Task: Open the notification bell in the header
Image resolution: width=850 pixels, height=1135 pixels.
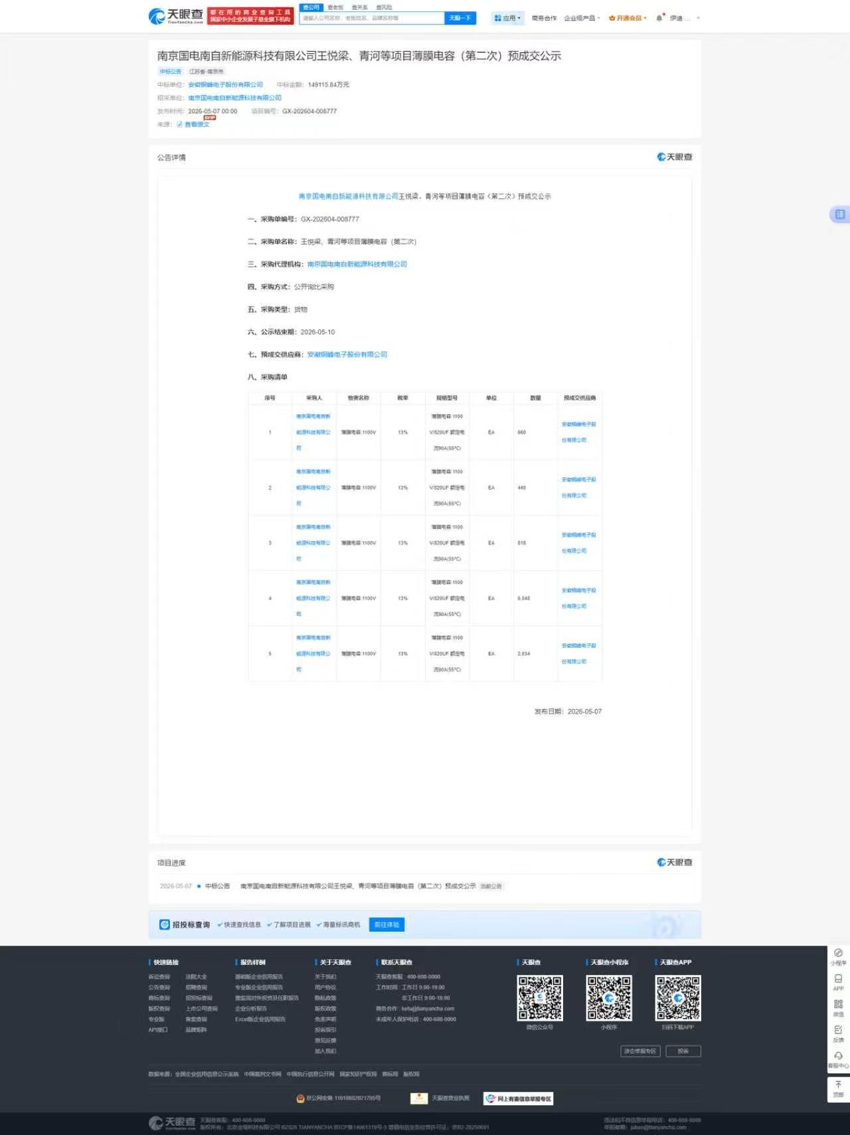Action: pos(659,18)
